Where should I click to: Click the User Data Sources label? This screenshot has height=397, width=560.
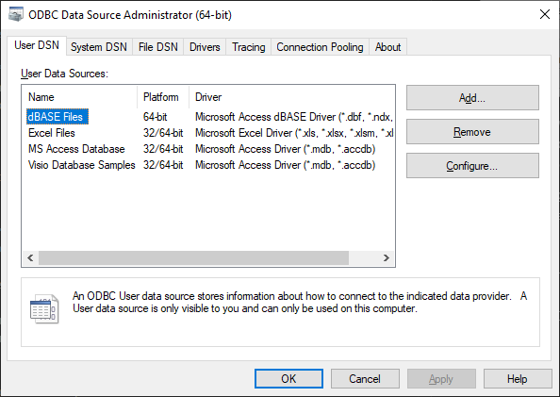tap(64, 74)
